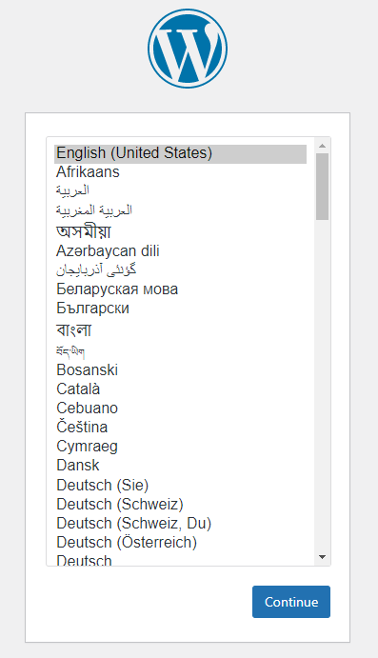The width and height of the screenshot is (378, 658).
Task: Choose Čeština from the list
Action: [x=180, y=428]
